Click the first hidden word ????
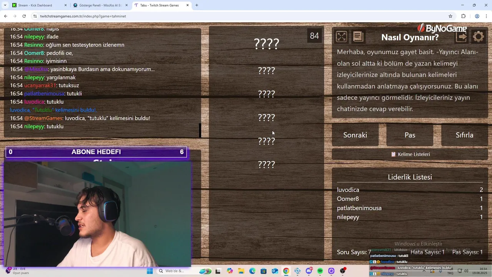 pyautogui.click(x=266, y=44)
